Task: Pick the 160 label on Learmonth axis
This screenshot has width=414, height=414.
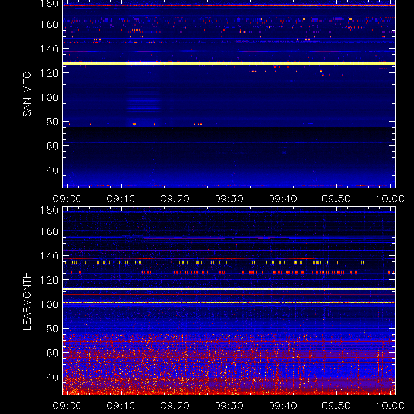Action: coord(49,231)
